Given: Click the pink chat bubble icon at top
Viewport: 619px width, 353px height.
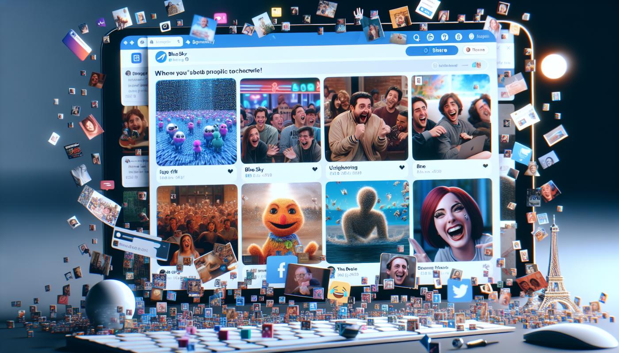Looking at the screenshot, I should pos(220,18).
